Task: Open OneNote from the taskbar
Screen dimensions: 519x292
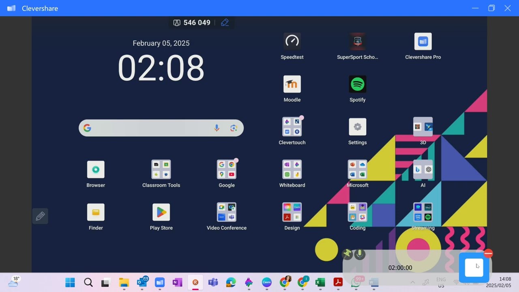Action: pyautogui.click(x=177, y=282)
